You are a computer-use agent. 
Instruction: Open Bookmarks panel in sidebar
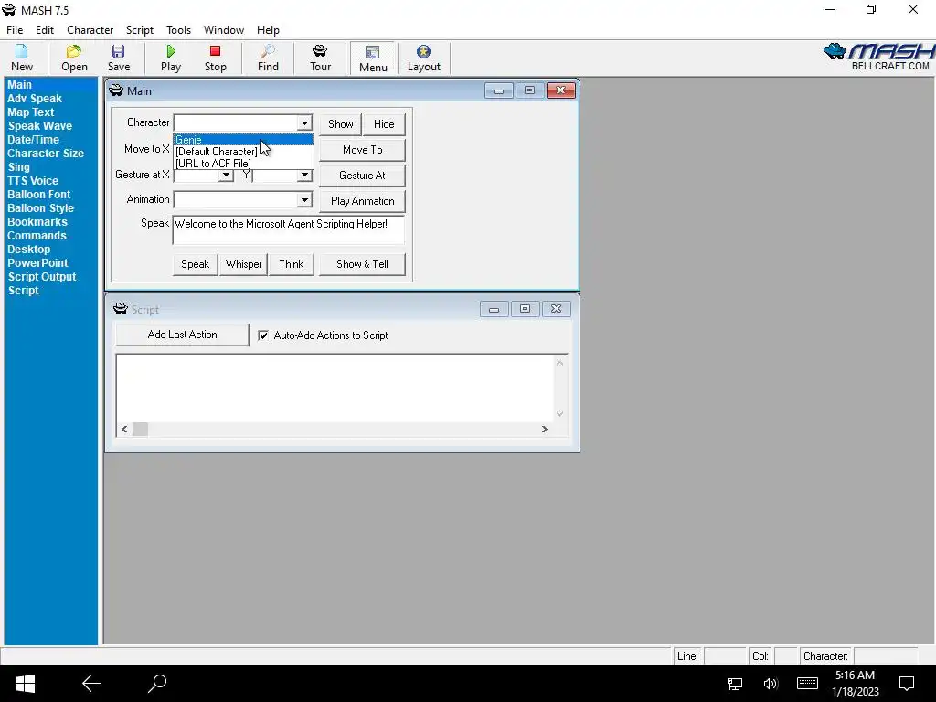pyautogui.click(x=37, y=222)
